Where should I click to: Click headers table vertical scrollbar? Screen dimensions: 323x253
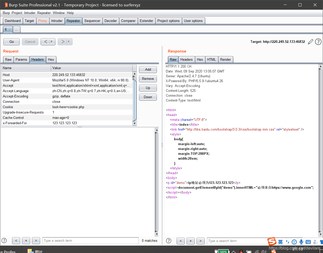pos(135,98)
